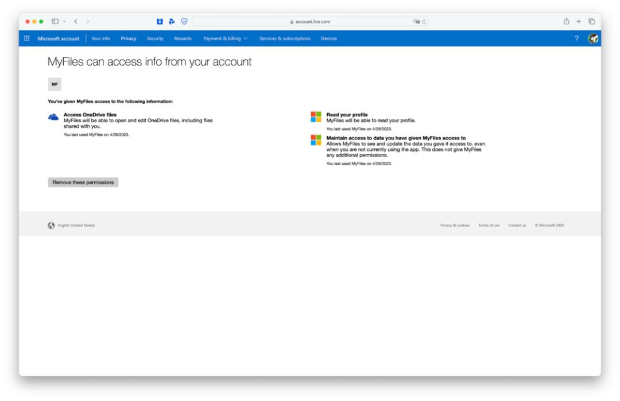Expand the sidebar options chevron
Viewport: 620px width, 401px height.
tap(67, 22)
